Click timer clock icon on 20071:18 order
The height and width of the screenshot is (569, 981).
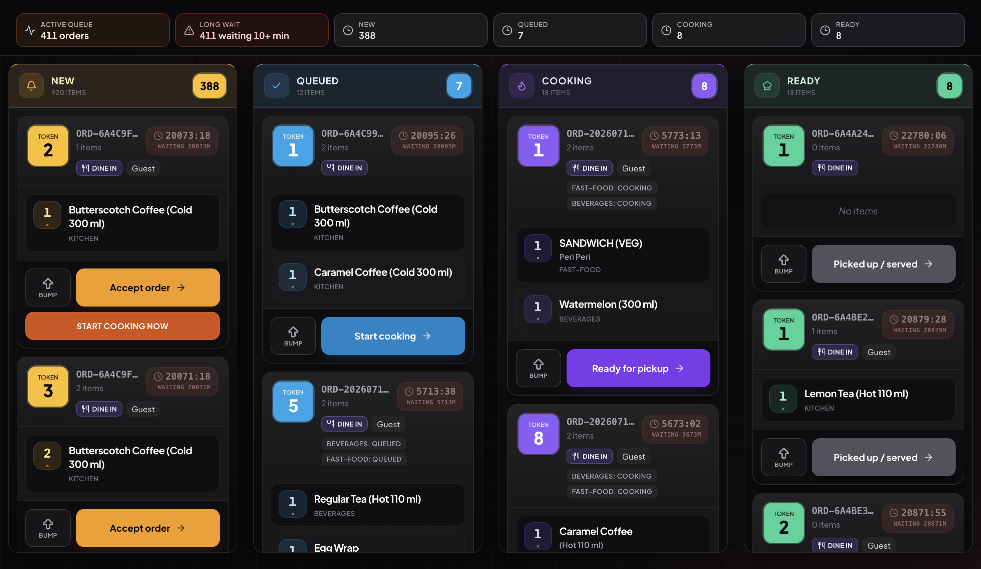pyautogui.click(x=158, y=376)
